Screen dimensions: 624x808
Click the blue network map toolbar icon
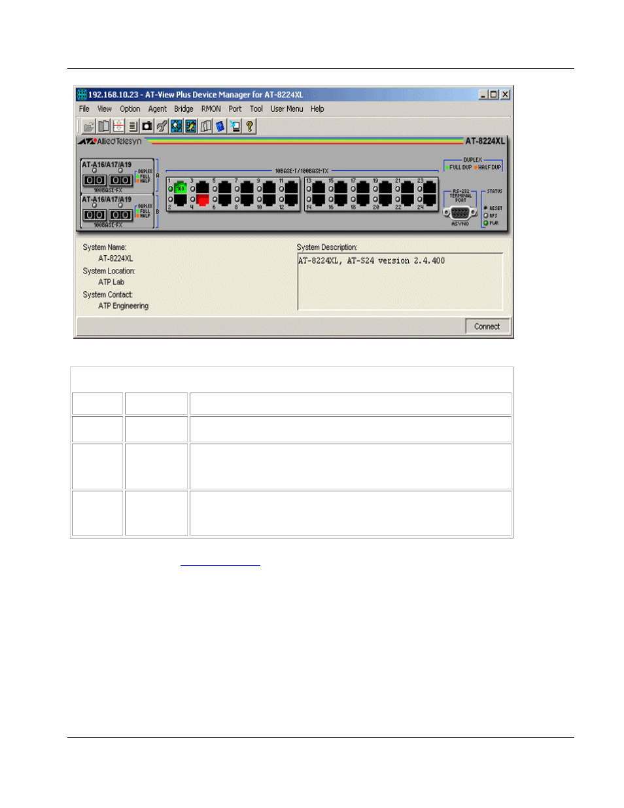pyautogui.click(x=176, y=126)
